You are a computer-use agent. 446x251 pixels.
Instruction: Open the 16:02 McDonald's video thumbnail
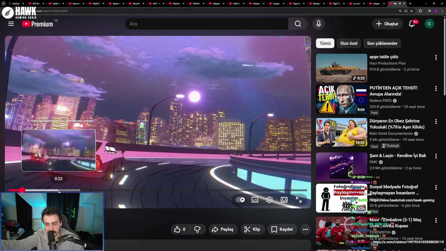(x=341, y=132)
